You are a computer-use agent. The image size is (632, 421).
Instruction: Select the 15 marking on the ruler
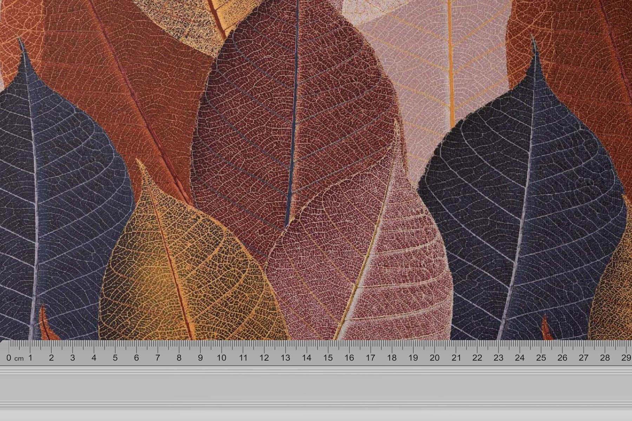(328, 358)
